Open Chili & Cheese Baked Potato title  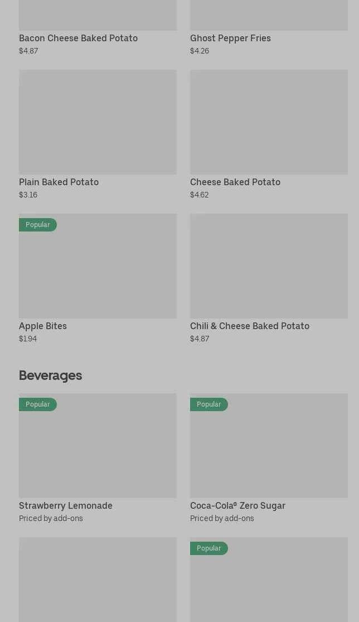point(249,326)
